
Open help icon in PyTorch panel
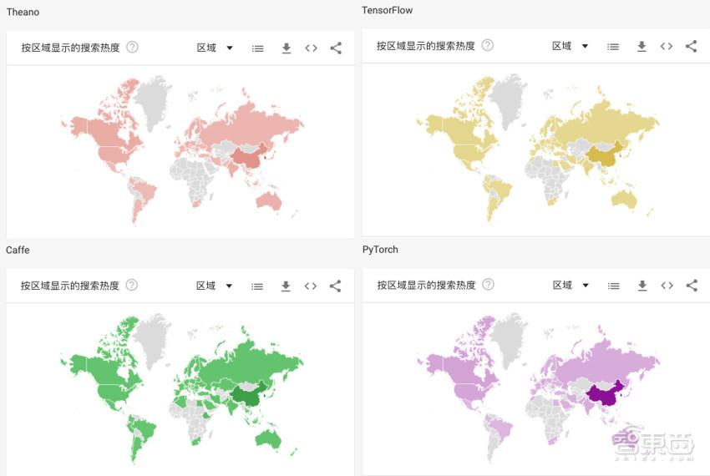coord(488,285)
